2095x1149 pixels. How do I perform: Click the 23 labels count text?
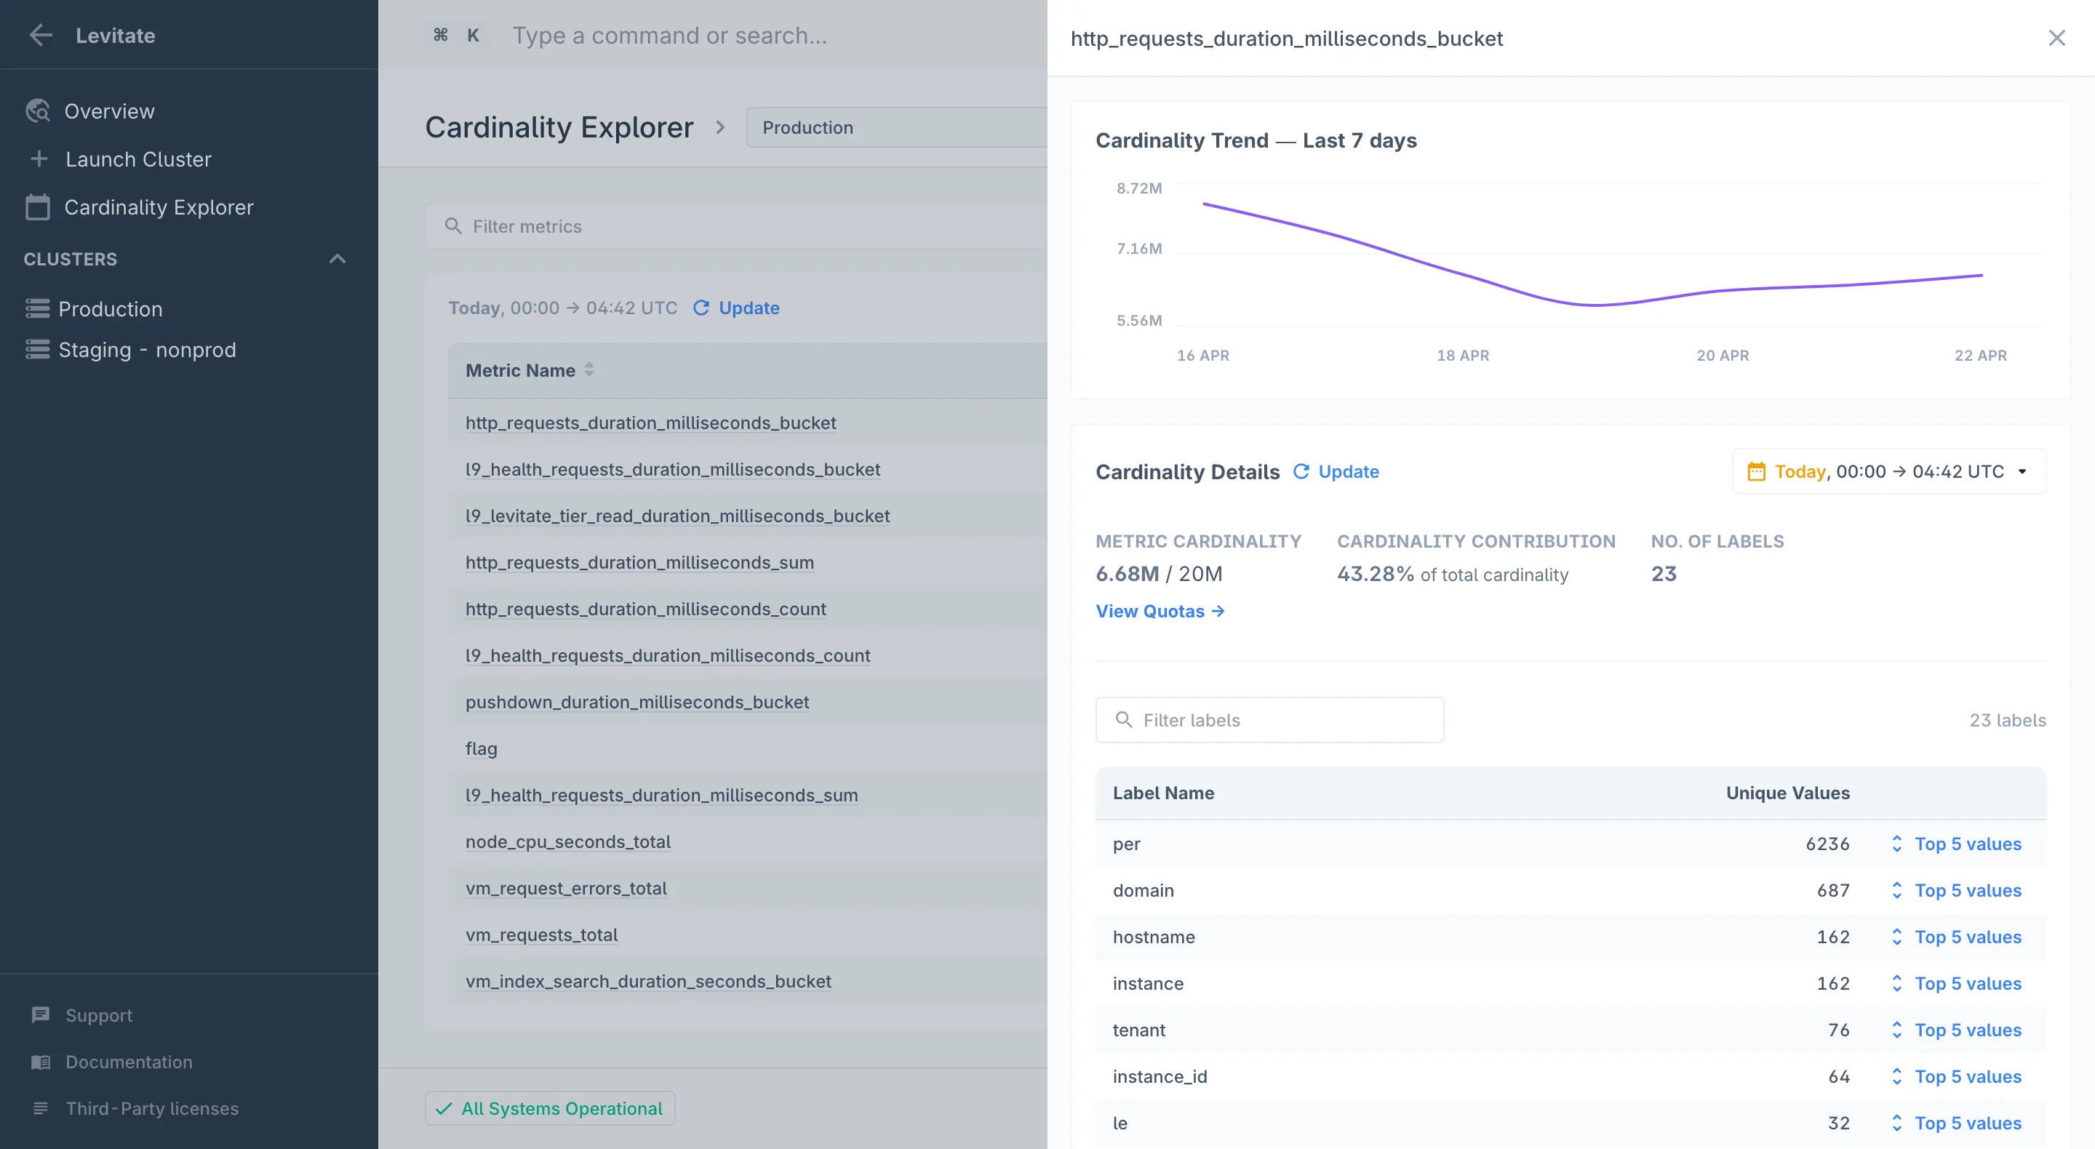point(2007,720)
